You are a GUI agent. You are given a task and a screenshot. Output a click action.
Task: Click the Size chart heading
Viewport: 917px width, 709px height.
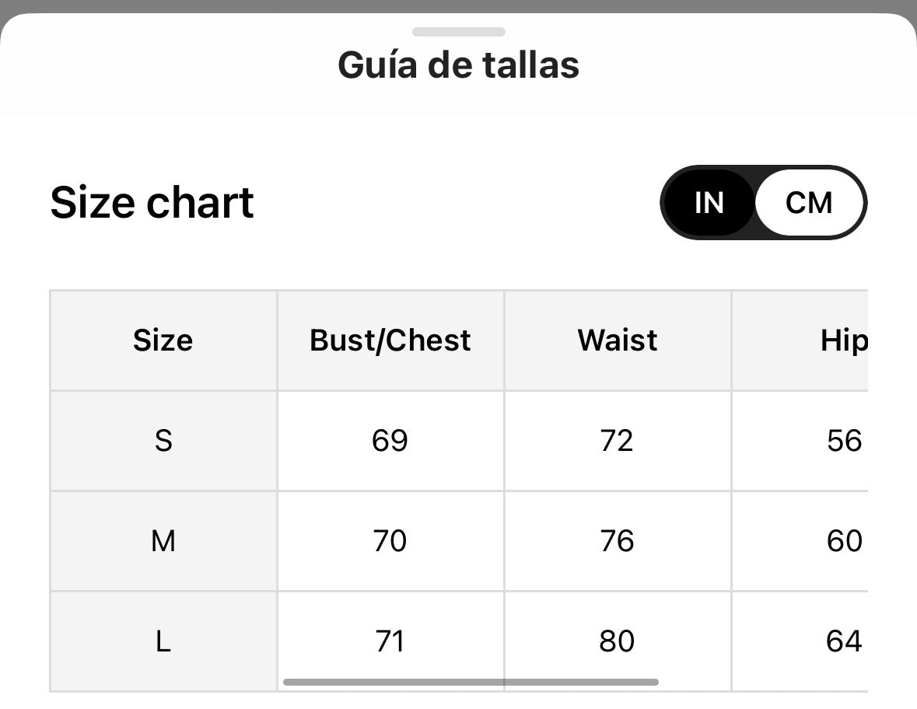click(152, 203)
